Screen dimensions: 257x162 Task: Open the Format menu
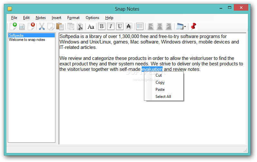[x=73, y=18]
